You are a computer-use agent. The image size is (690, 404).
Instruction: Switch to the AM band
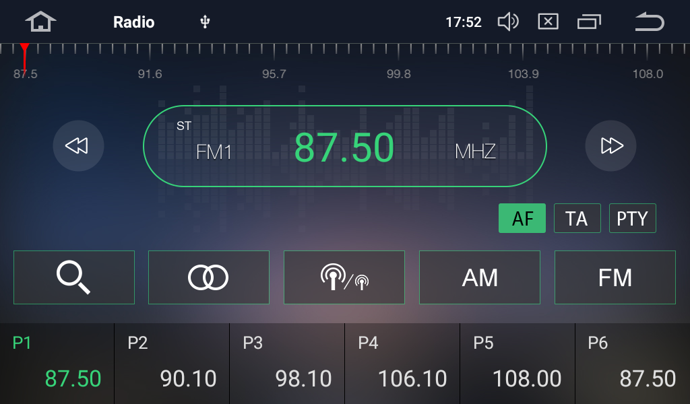pyautogui.click(x=480, y=277)
